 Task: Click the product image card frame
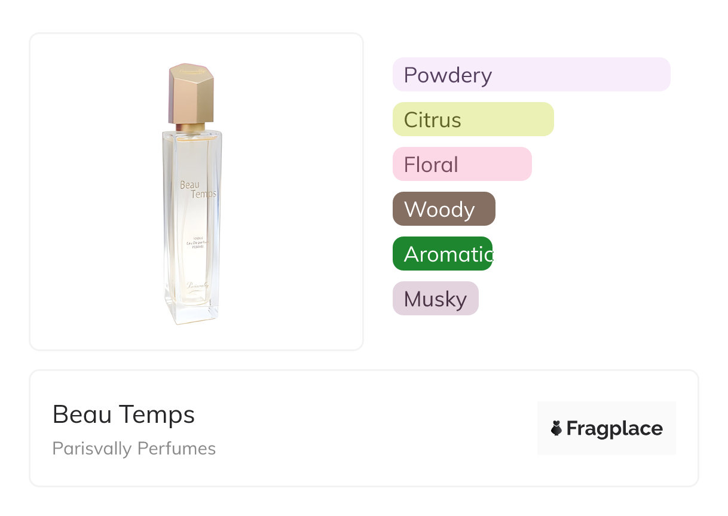pos(197,192)
